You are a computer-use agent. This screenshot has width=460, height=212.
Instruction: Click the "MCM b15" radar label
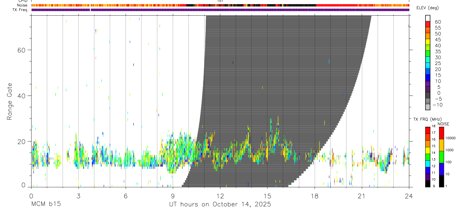tap(45, 205)
